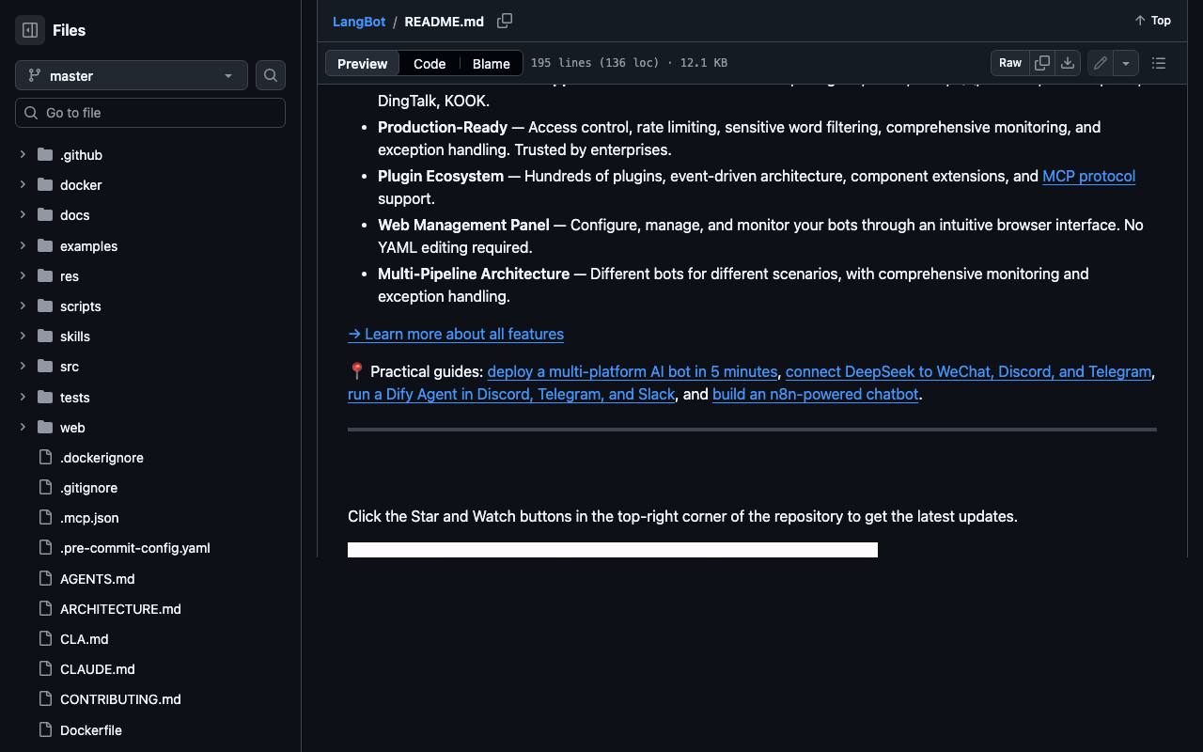This screenshot has width=1203, height=752.
Task: Open more edit options dropdown arrow
Action: click(1126, 63)
